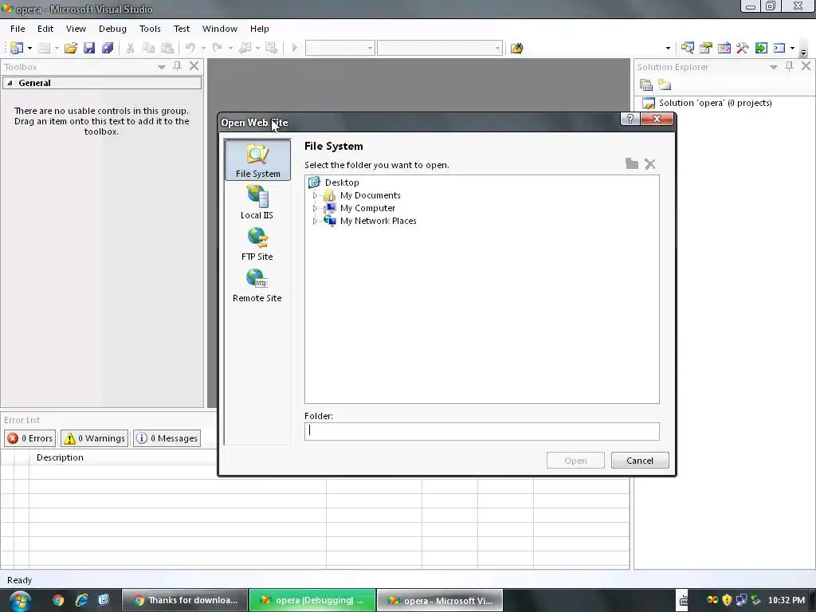Launch Internet Explorer from quick launch
The width and height of the screenshot is (816, 612).
(x=81, y=600)
